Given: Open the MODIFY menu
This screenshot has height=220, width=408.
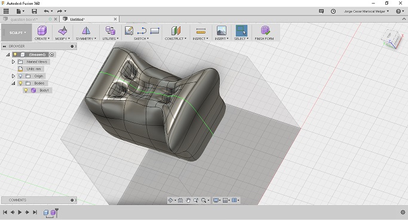Looking at the screenshot, I should tap(63, 38).
